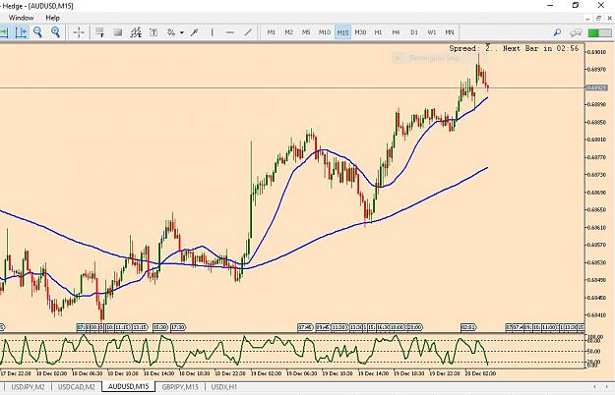This screenshot has width=615, height=395.
Task: Open the Window menu
Action: point(22,18)
